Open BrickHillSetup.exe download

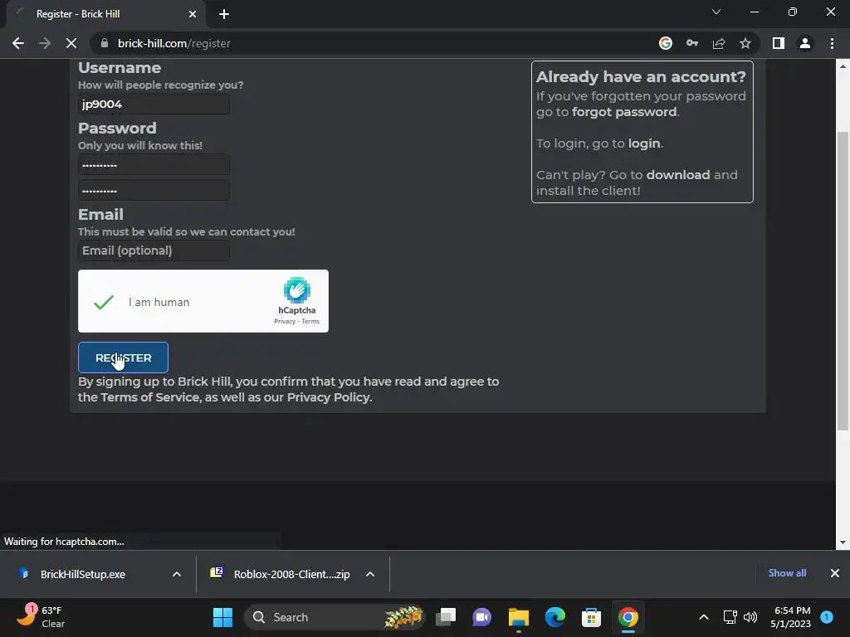[83, 574]
